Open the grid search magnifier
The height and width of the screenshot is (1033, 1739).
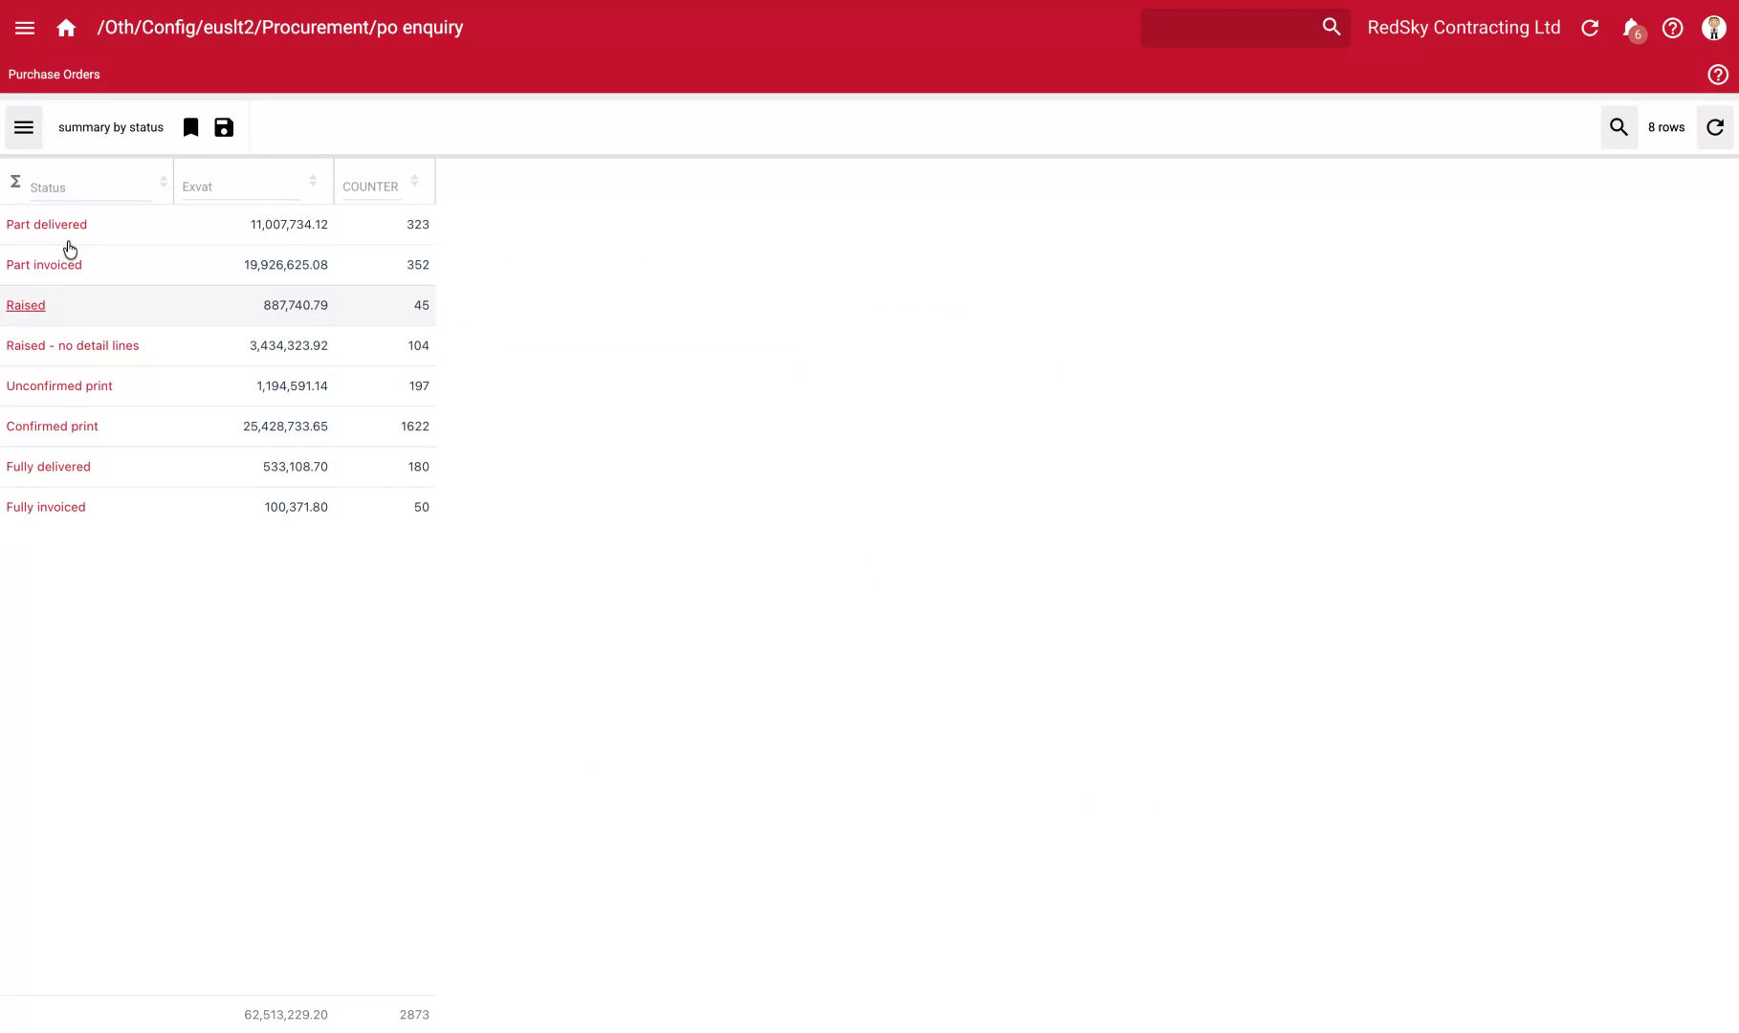click(x=1618, y=126)
